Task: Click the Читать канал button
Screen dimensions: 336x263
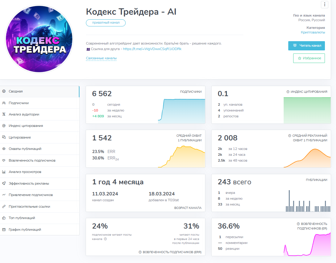Action: click(x=306, y=45)
